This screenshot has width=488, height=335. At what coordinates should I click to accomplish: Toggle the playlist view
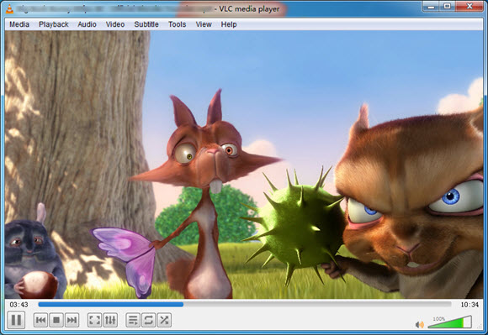tap(133, 320)
